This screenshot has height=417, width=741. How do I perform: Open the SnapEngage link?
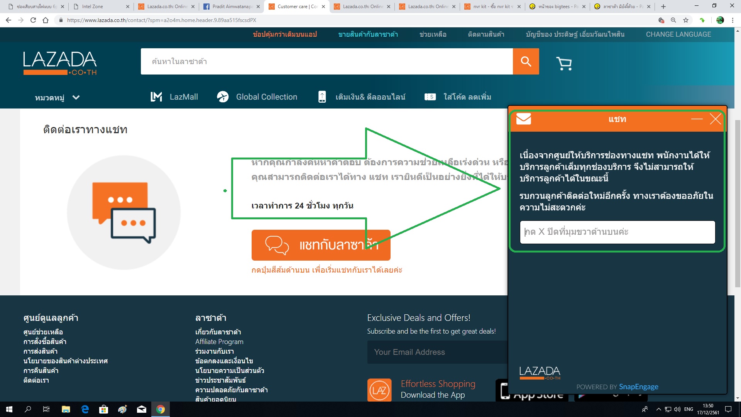(638, 387)
